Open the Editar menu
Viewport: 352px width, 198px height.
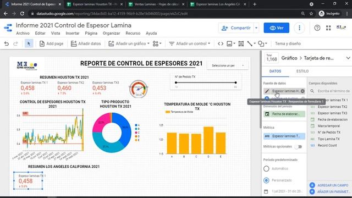pos(40,33)
